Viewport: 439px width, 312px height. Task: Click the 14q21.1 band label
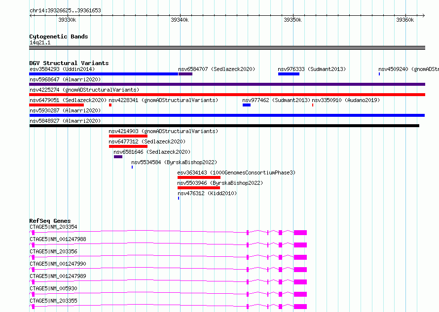40,42
